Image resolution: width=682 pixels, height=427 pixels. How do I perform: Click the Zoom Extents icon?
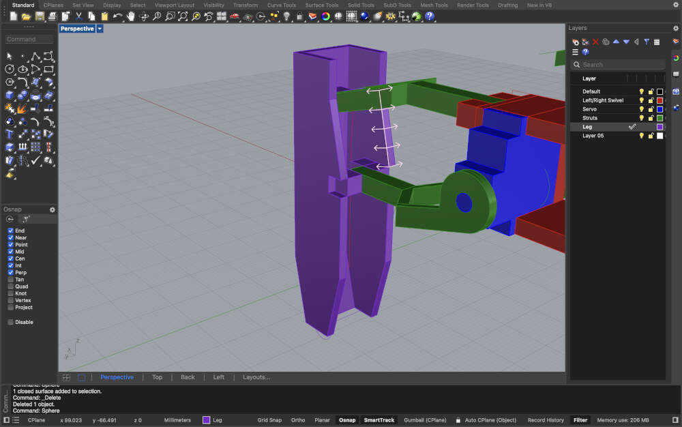pos(183,16)
